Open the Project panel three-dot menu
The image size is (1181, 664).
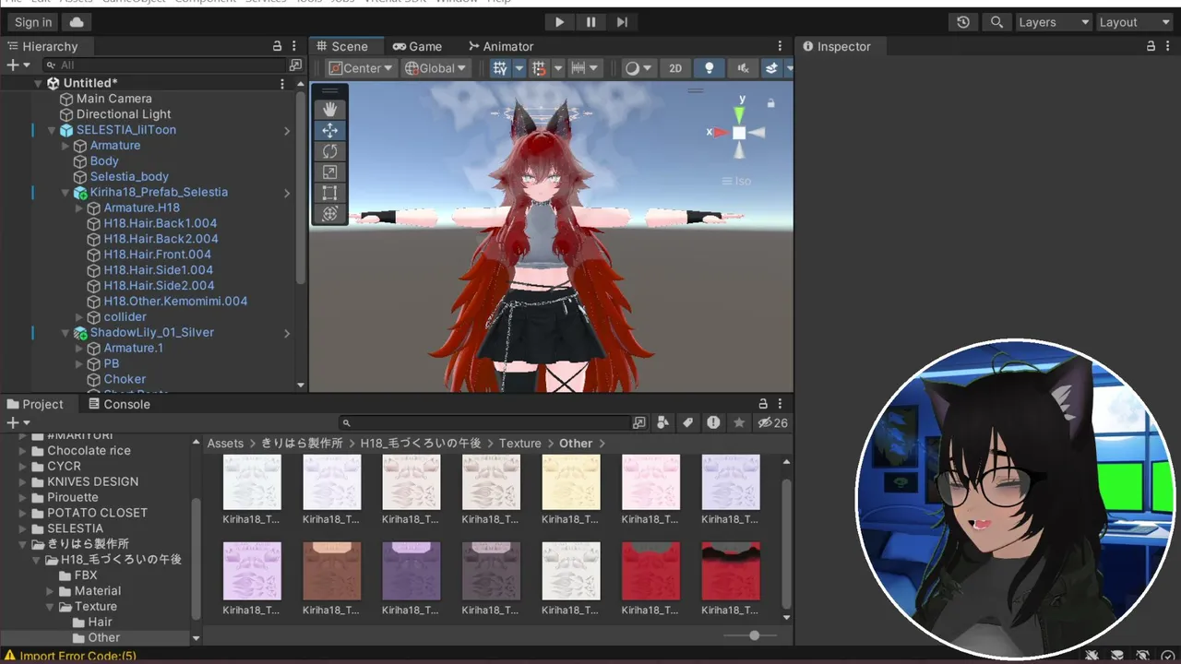coord(780,404)
